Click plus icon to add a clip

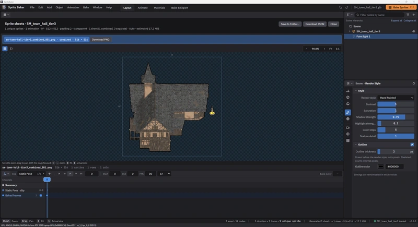49,174
